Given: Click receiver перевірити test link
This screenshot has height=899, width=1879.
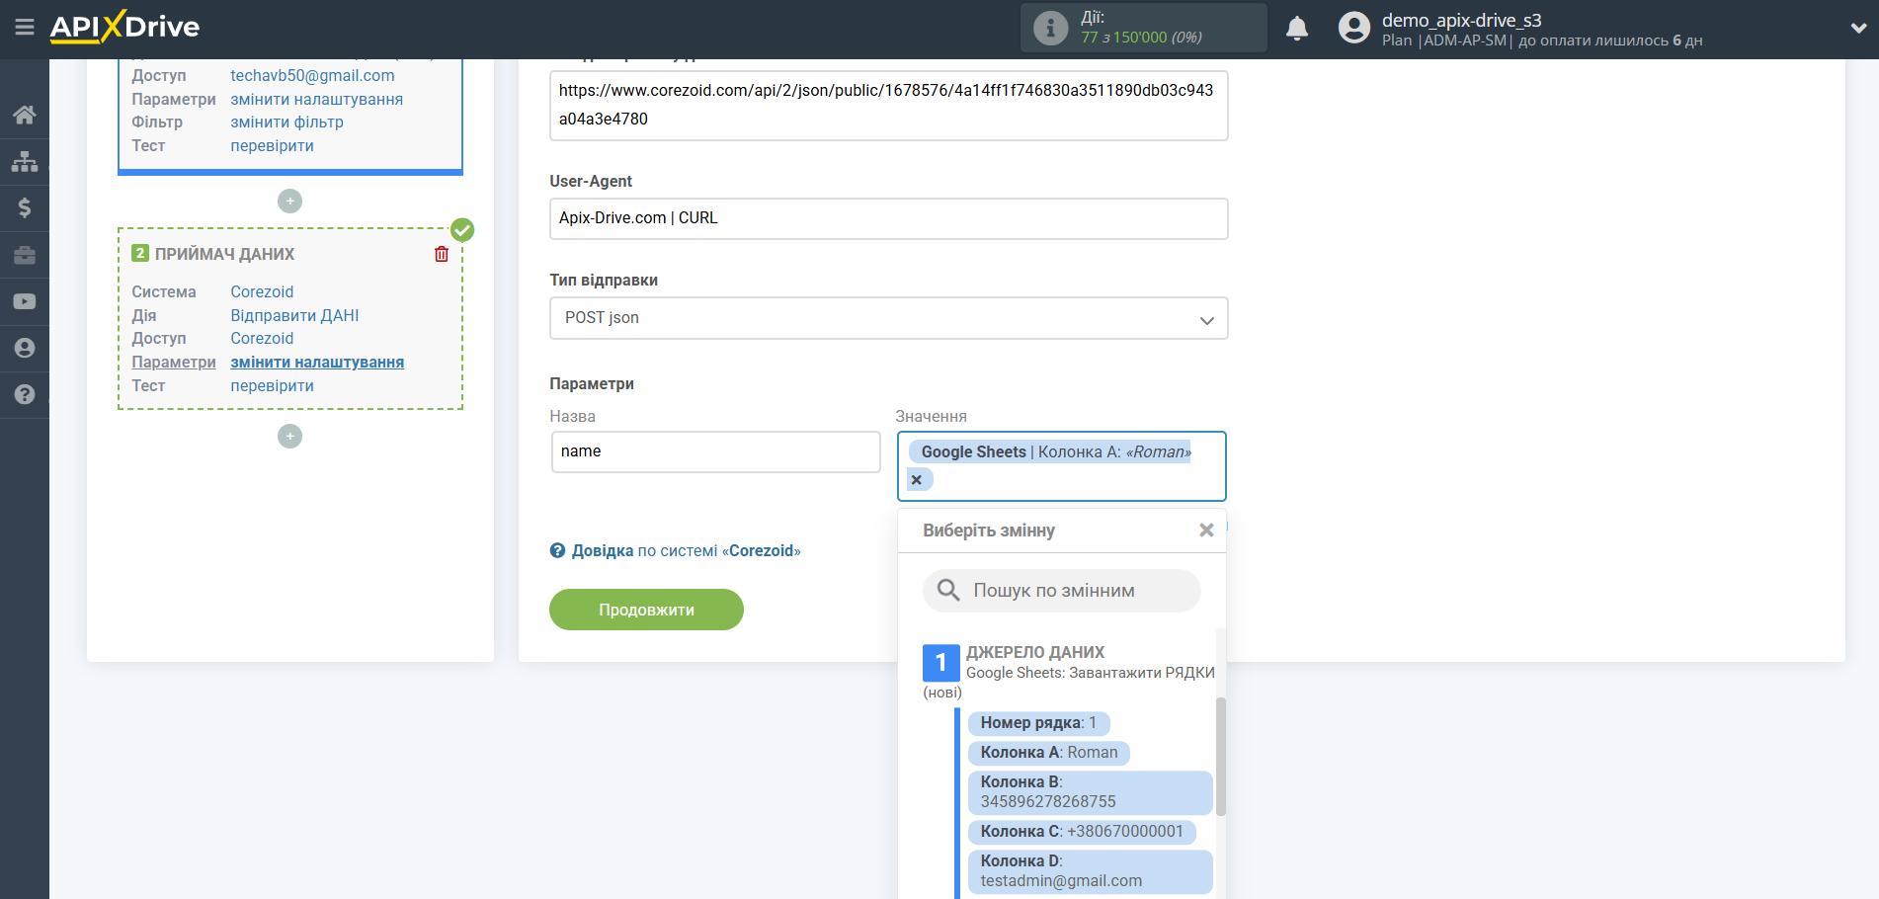Looking at the screenshot, I should coord(272,385).
